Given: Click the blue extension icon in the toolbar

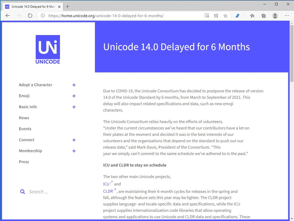Looking at the screenshot, I should coord(237,16).
